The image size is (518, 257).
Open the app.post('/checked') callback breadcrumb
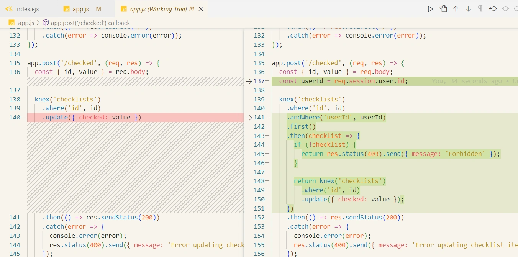90,23
